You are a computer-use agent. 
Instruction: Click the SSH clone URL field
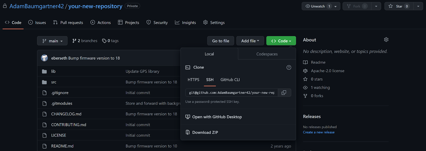tap(232, 93)
